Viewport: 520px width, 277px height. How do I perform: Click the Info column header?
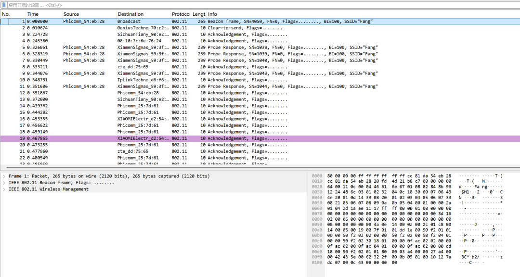363,14
